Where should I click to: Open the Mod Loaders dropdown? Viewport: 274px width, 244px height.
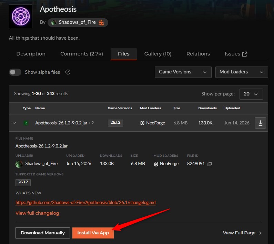(242, 72)
